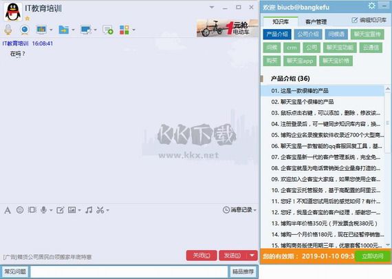392x279 pixels.
Task: Click the handwriting edit icon in chat toolbar
Action: pos(60,210)
